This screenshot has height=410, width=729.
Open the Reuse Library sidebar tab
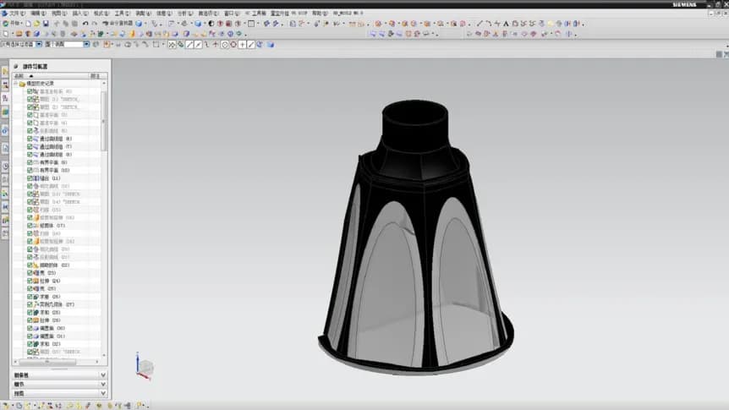[5, 112]
